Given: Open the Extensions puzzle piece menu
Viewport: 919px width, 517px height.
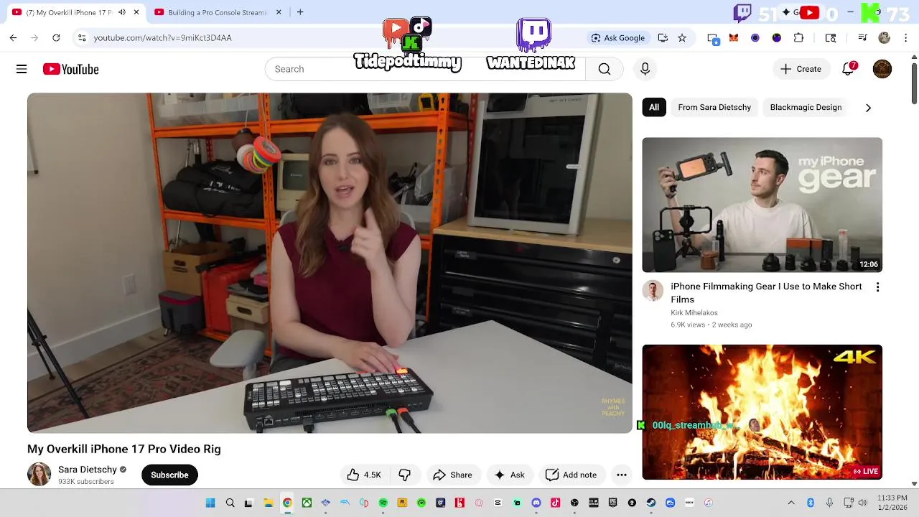Looking at the screenshot, I should point(798,37).
